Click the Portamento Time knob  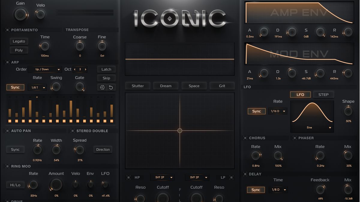tap(45, 46)
